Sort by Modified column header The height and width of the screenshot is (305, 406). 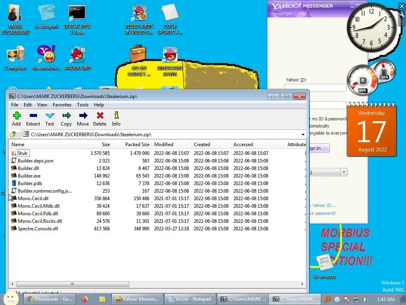[x=171, y=145]
